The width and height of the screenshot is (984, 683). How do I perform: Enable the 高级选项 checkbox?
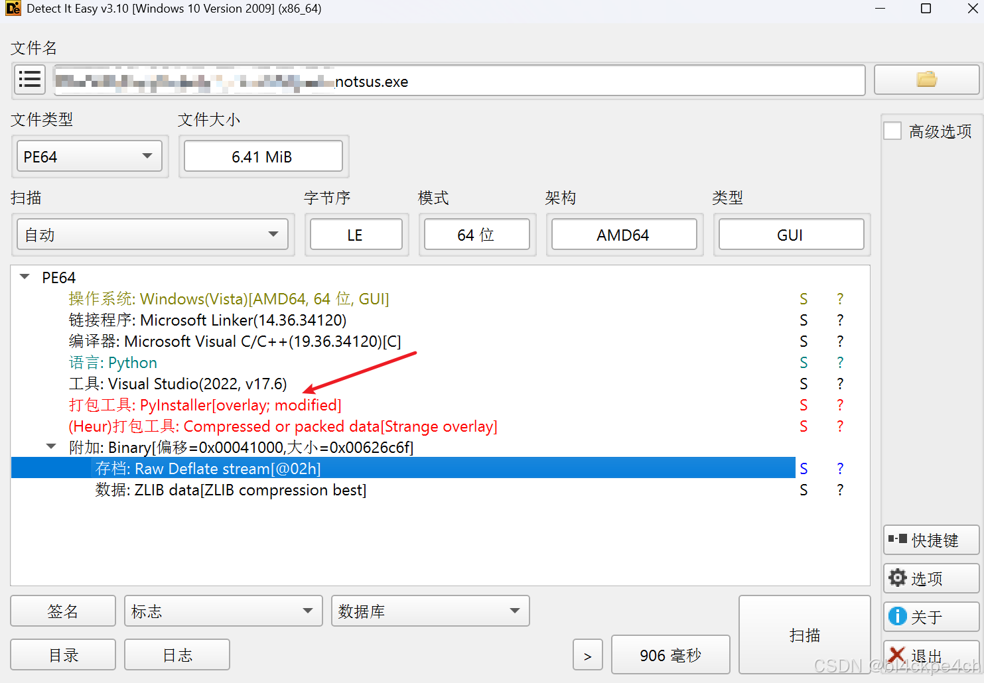tap(892, 131)
